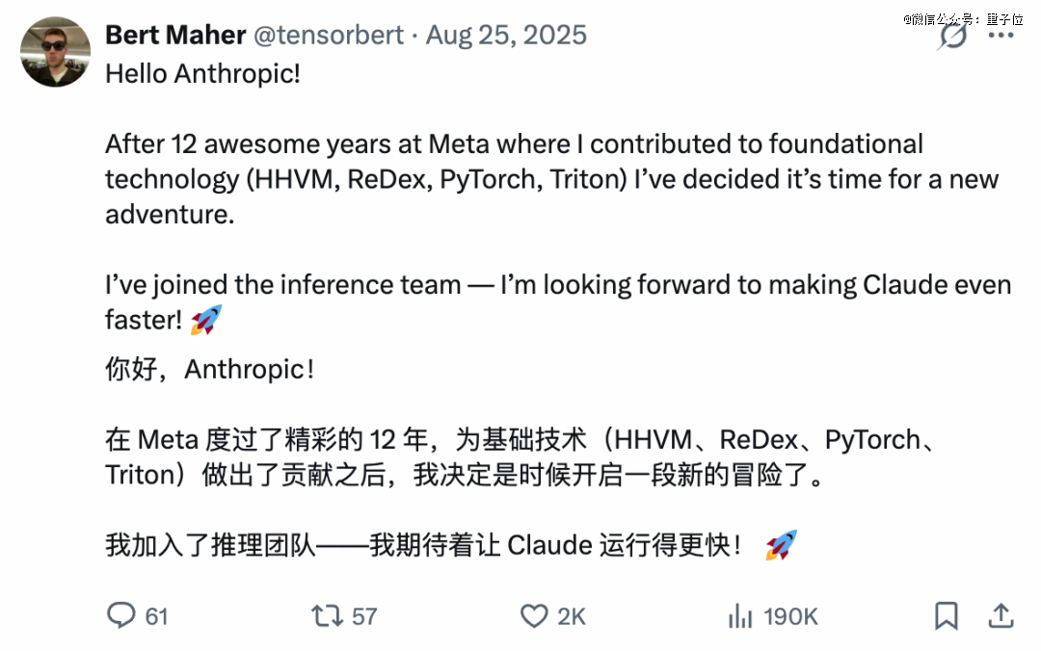The height and width of the screenshot is (651, 1041).
Task: Like the post with the heart icon
Action: click(533, 614)
